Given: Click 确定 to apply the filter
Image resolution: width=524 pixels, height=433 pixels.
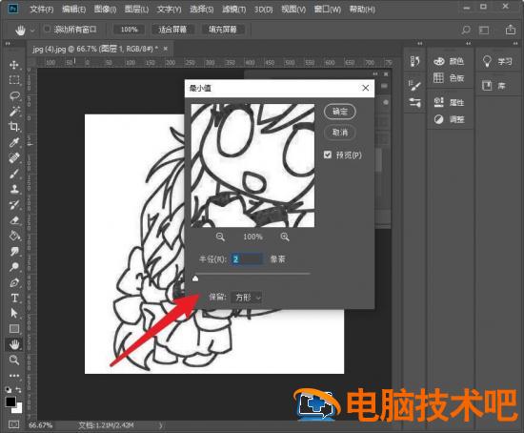Looking at the screenshot, I should tap(340, 112).
